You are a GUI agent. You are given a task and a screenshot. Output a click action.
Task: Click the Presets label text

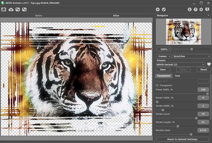tap(161, 61)
